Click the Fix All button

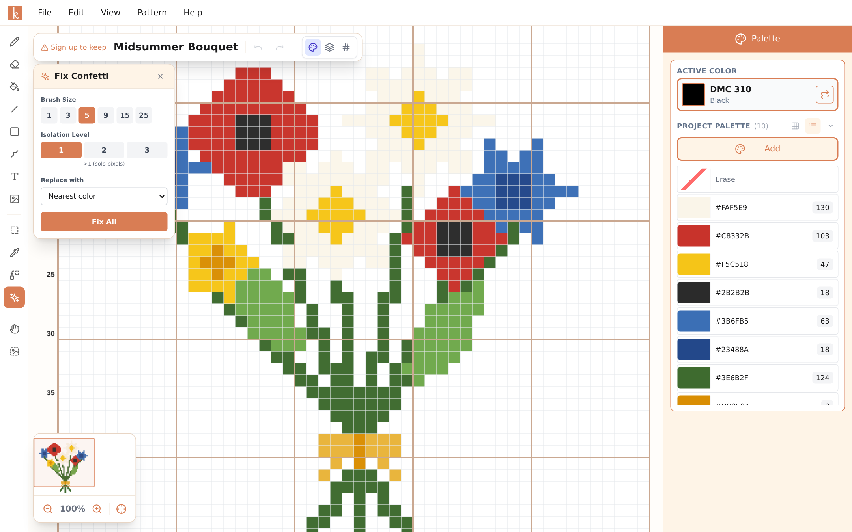pos(104,222)
